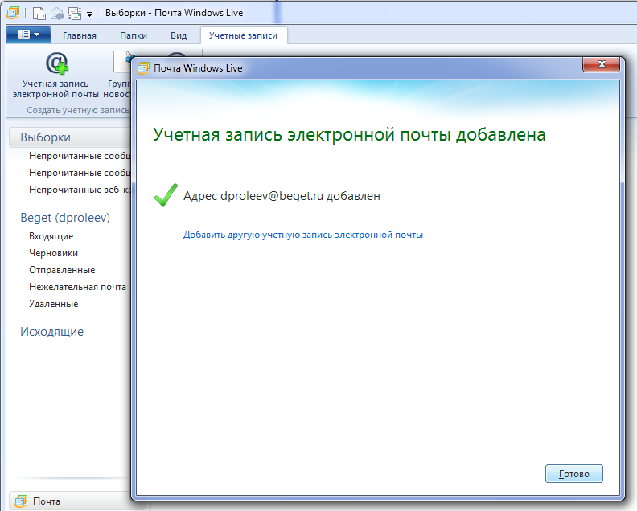This screenshot has height=511, width=637.
Task: Open the Удаленные folder
Action: (53, 304)
